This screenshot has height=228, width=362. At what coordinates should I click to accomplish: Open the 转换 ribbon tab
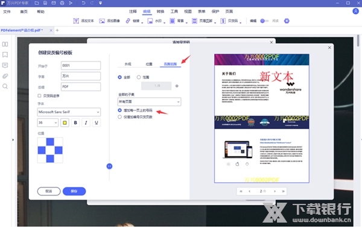[x=160, y=11]
